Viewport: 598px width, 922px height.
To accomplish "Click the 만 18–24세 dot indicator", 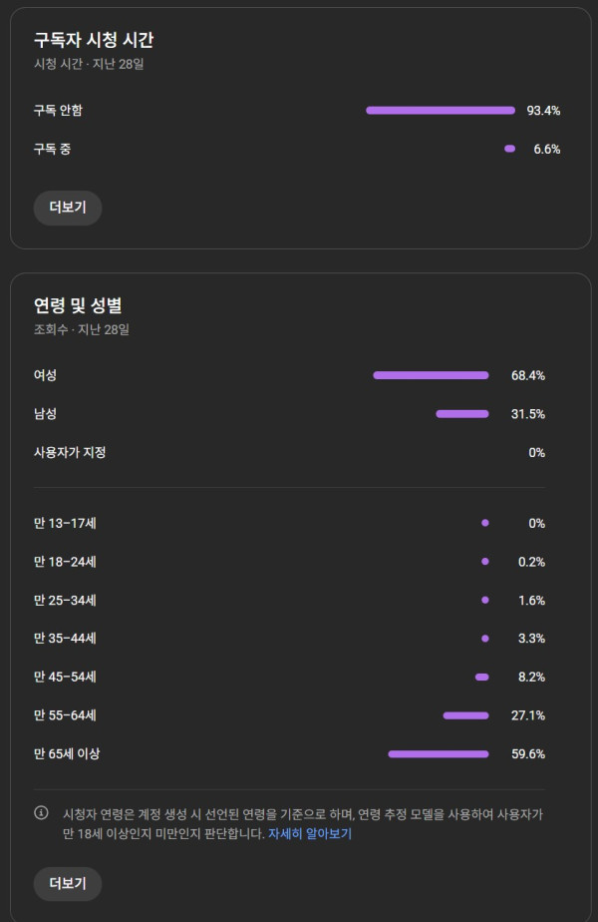I will click(x=485, y=562).
